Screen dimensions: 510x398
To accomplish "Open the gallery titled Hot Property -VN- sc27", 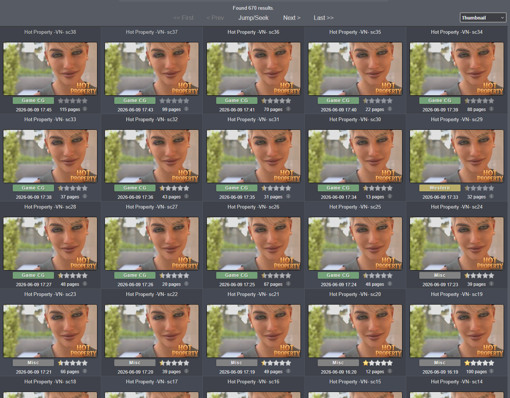I will pos(152,207).
